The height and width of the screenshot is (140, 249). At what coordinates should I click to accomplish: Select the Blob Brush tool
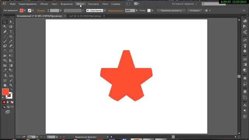(5, 46)
